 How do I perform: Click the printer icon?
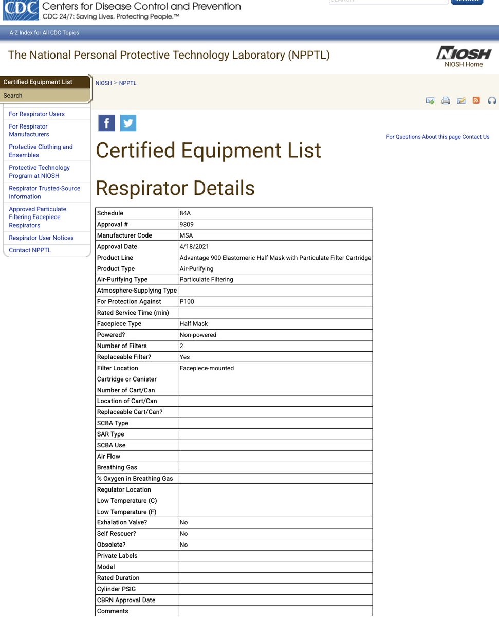446,101
